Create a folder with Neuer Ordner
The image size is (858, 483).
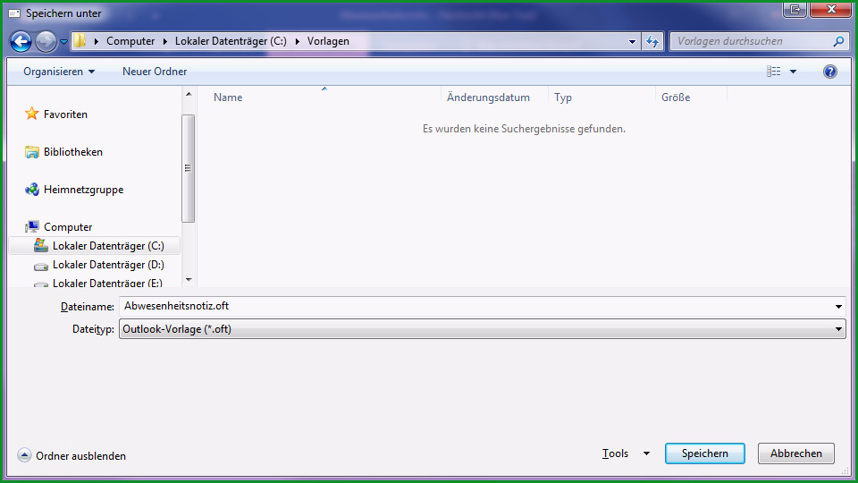coord(155,72)
